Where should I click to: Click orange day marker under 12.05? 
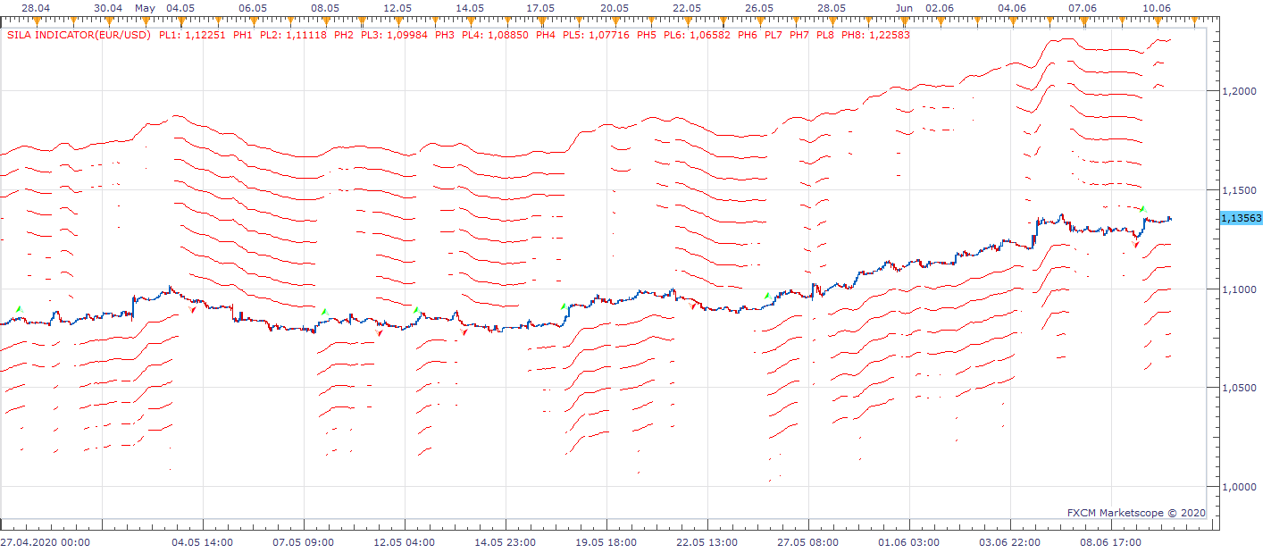(x=397, y=21)
